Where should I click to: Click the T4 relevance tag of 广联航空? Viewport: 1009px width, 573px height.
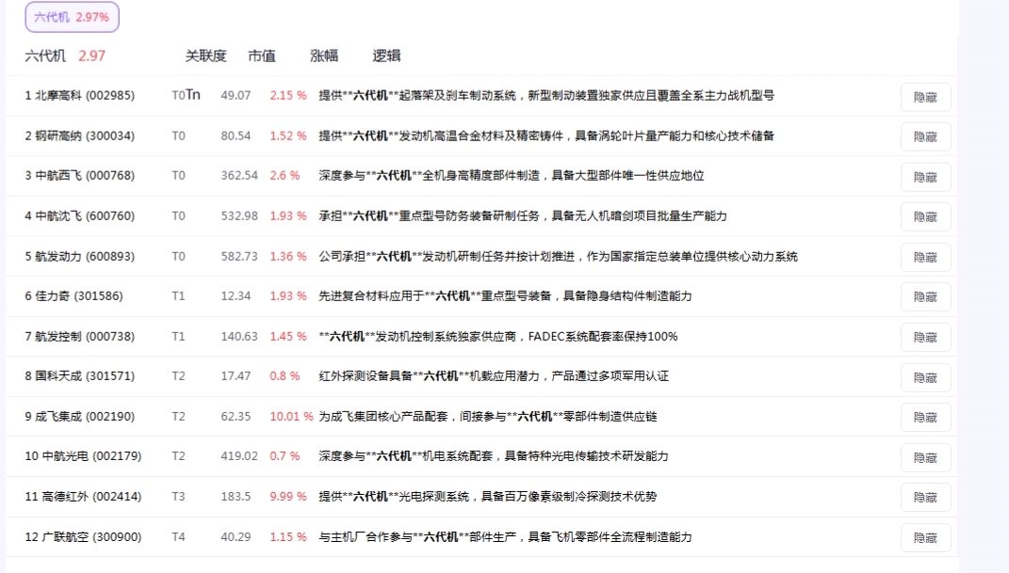point(178,537)
